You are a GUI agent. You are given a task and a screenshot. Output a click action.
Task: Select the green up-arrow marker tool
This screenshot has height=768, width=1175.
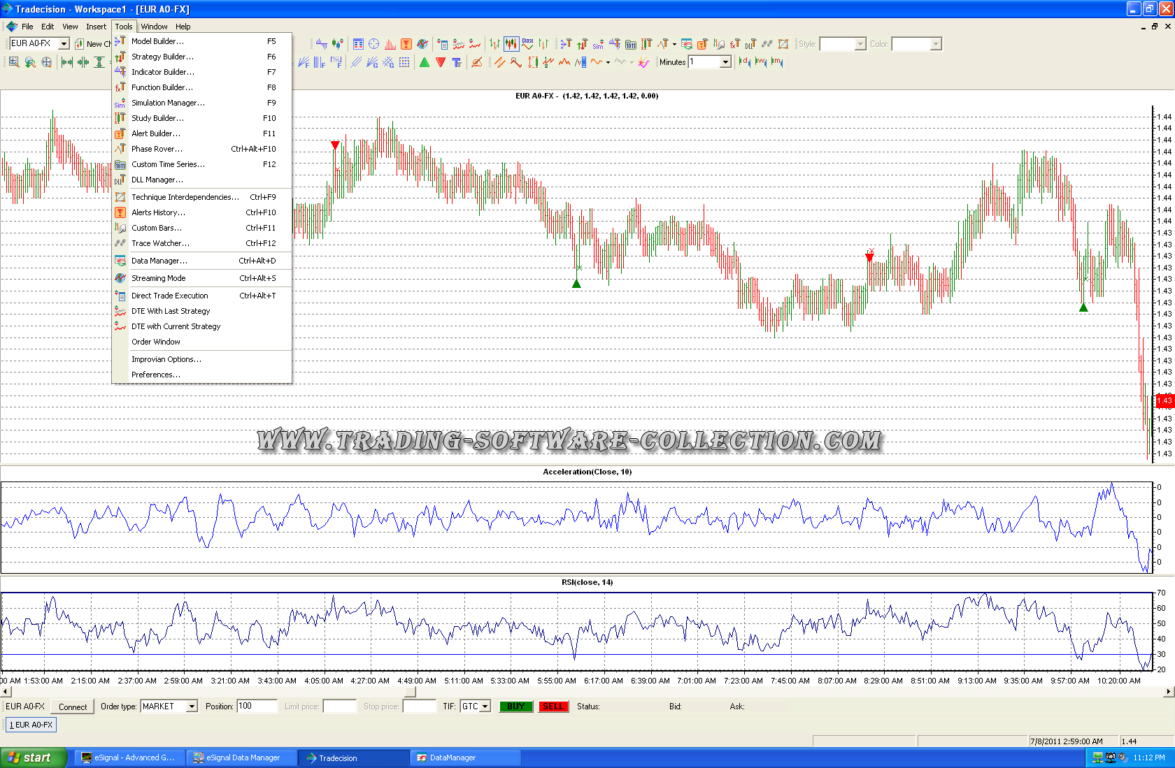[425, 62]
